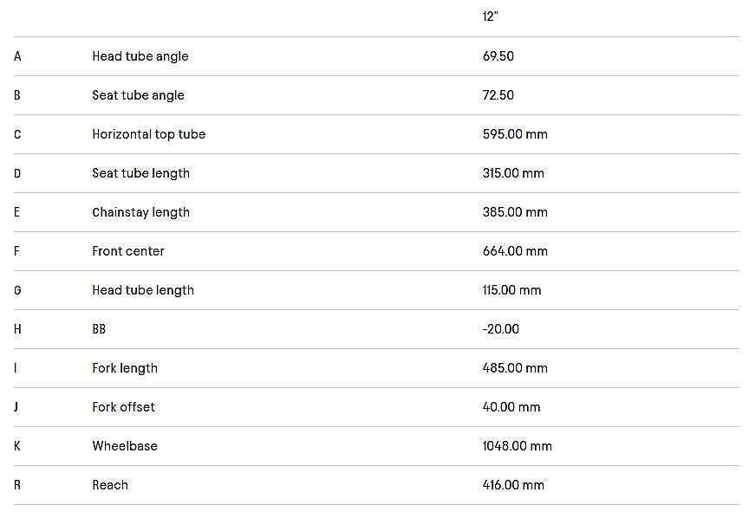Click the -20.00 BB value
Image resolution: width=749 pixels, height=518 pixels.
501,329
